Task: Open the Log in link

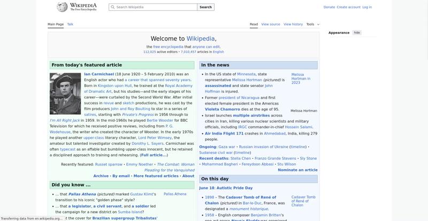Action: point(367,7)
